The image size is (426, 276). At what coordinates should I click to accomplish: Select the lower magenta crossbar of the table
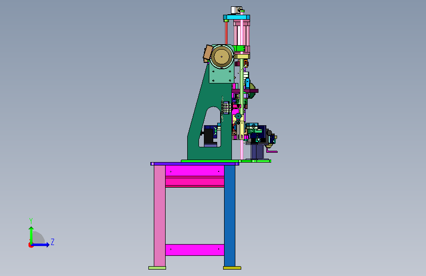[x=195, y=249]
